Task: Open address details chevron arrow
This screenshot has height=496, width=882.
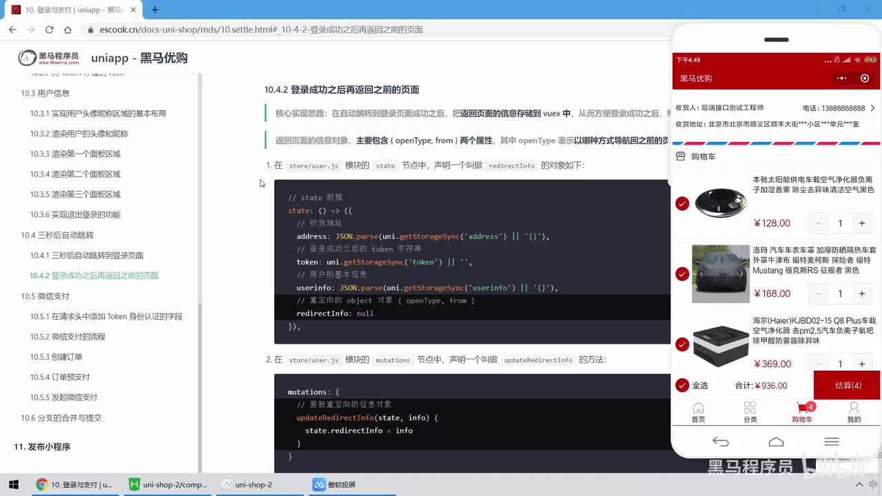Action: [872, 108]
